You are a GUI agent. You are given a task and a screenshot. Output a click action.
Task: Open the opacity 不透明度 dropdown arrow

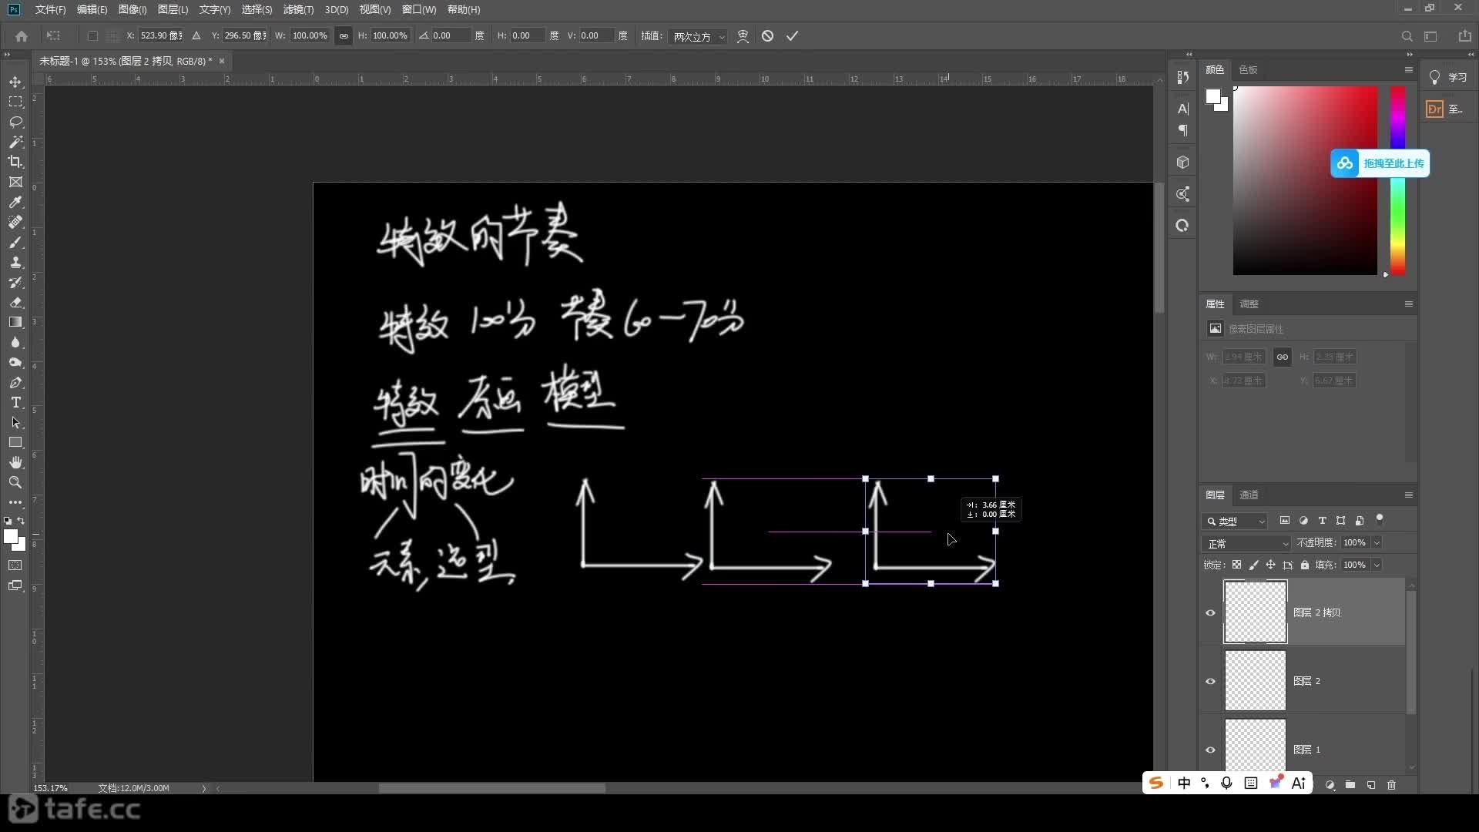click(x=1377, y=543)
